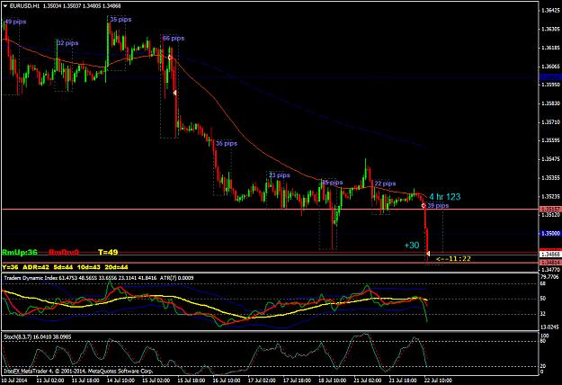Click the 1.35595 price scale label
562x385 pixels.
coord(551,140)
